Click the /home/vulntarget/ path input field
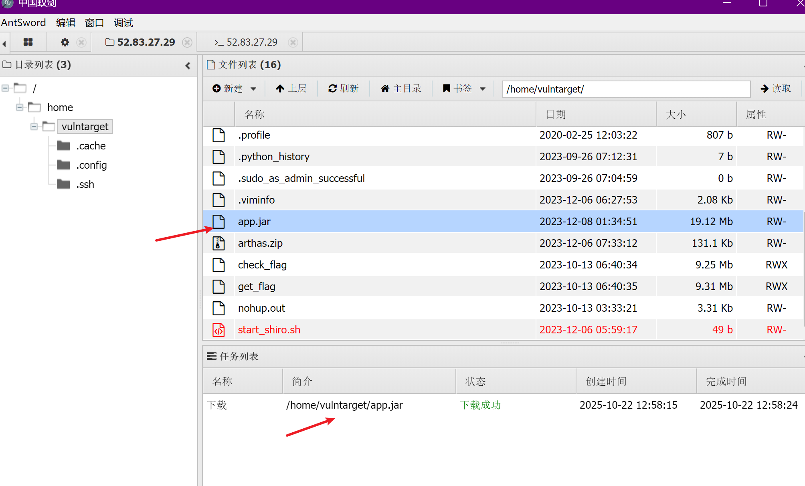Image resolution: width=805 pixels, height=486 pixels. click(x=626, y=89)
